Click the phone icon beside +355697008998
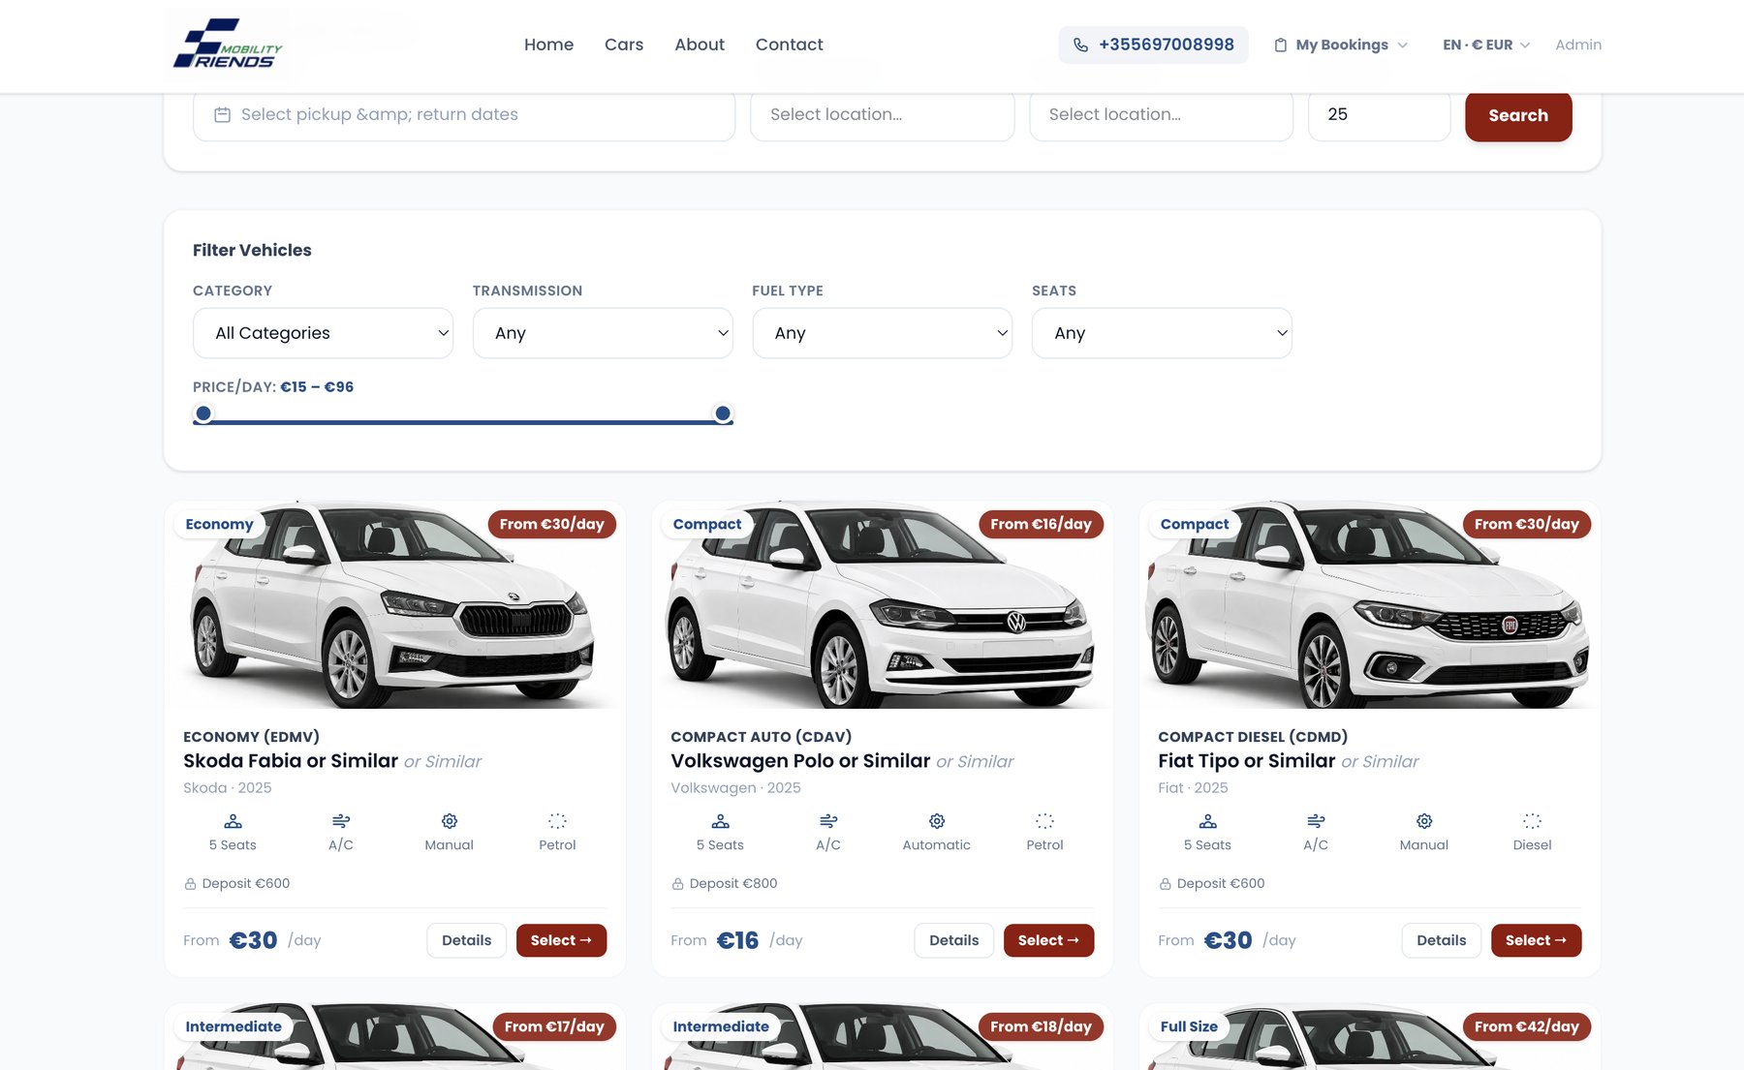1744x1070 pixels. tap(1081, 45)
